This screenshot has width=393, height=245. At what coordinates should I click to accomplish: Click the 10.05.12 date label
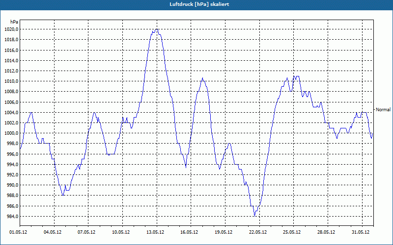point(121,232)
